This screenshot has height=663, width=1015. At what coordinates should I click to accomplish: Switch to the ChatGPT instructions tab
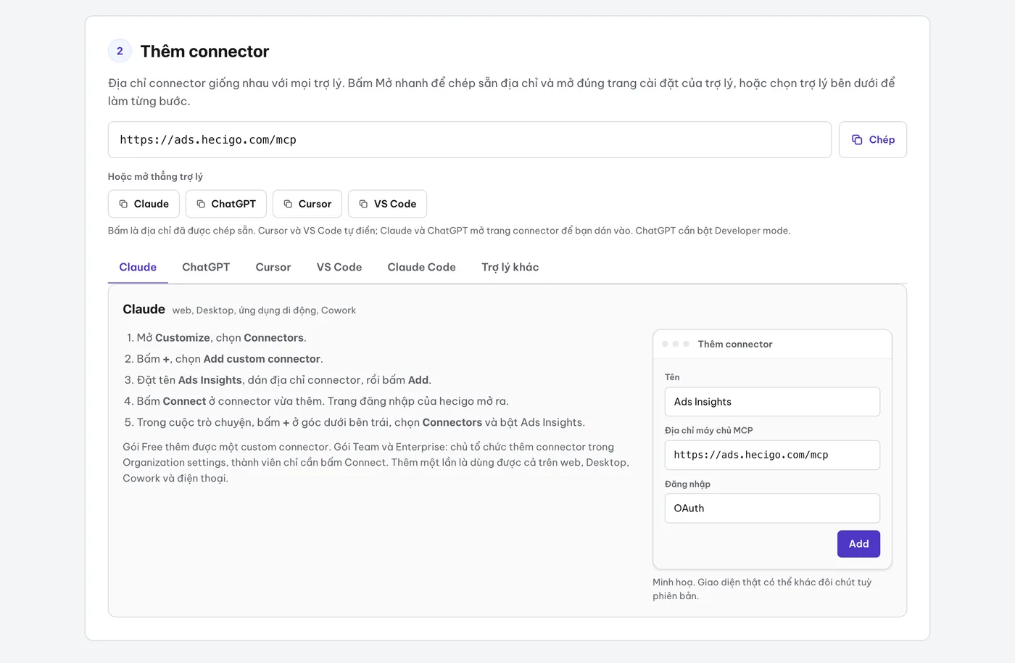[206, 267]
